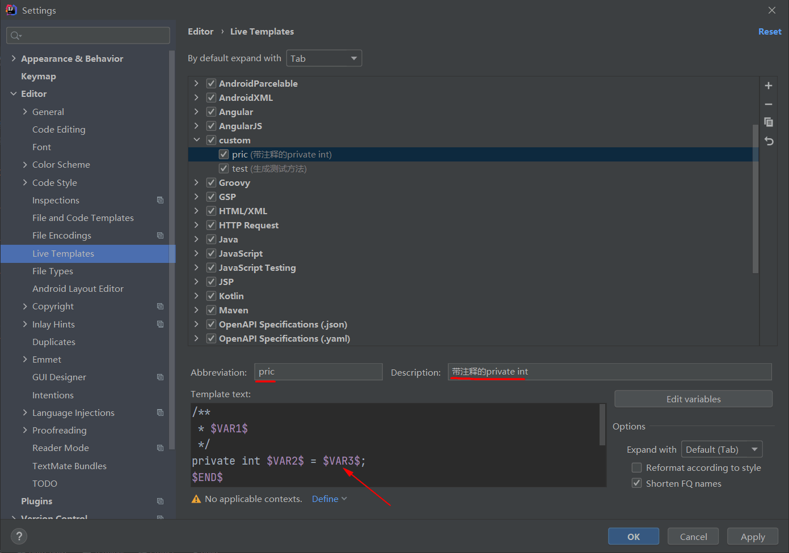Expand the Color Scheme settings node
This screenshot has width=789, height=553.
pyautogui.click(x=25, y=164)
